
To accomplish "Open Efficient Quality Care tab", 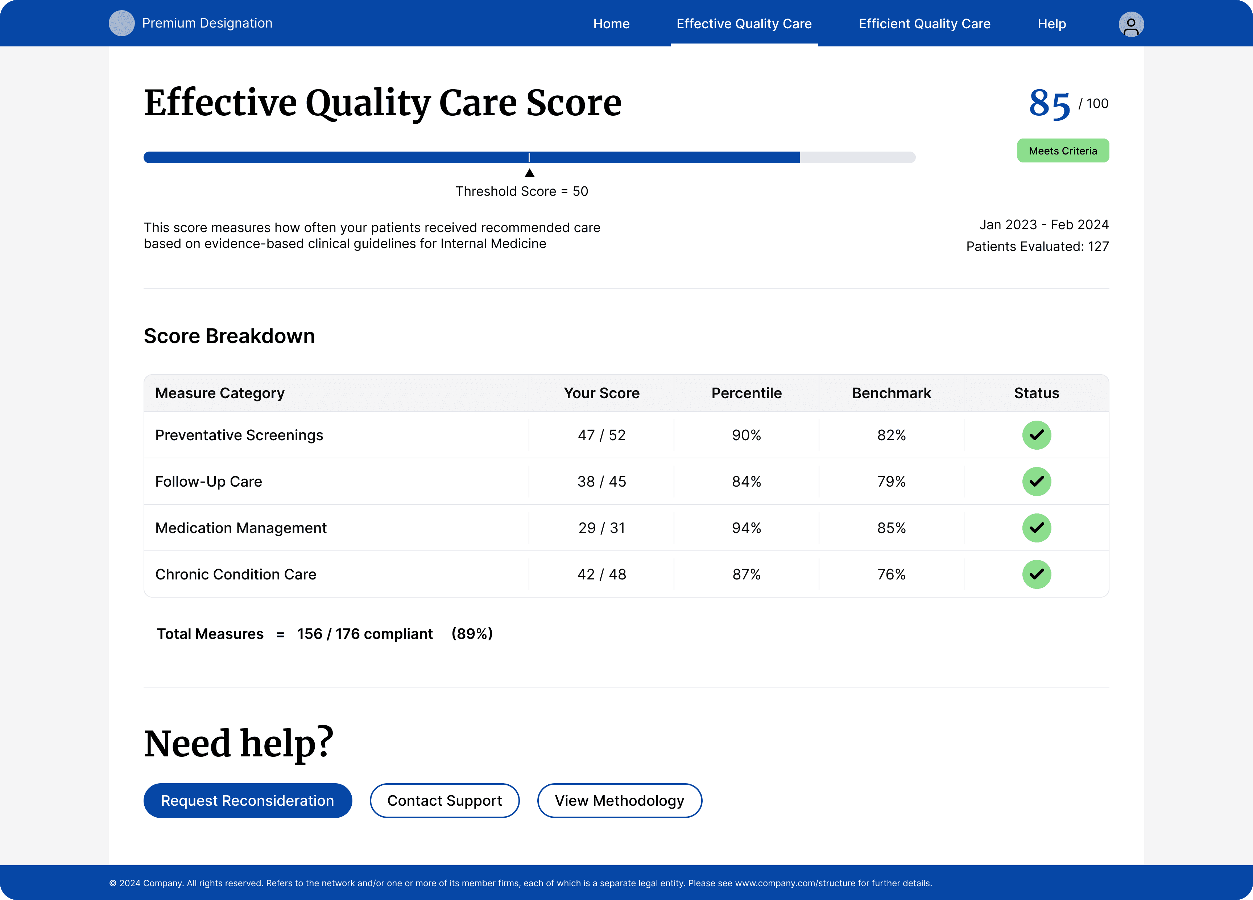I will pyautogui.click(x=924, y=24).
